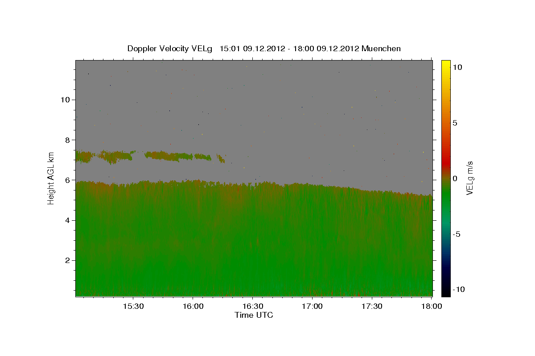
Task: Click the 16:00 time tick label
Action: pyautogui.click(x=193, y=307)
